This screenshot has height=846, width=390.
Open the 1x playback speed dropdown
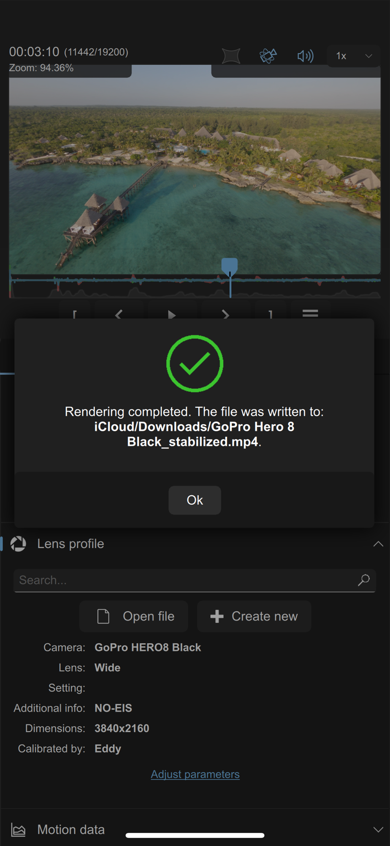tap(353, 56)
